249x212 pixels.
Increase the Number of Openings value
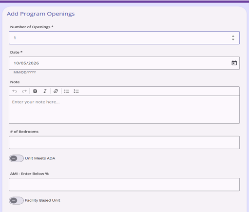233,36
